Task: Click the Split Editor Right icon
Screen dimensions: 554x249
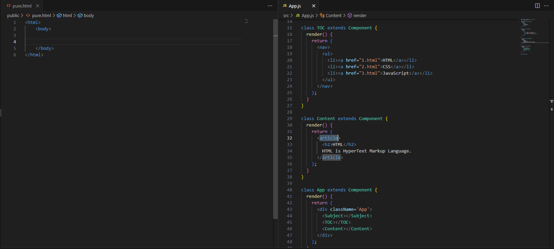Action: tap(537, 6)
